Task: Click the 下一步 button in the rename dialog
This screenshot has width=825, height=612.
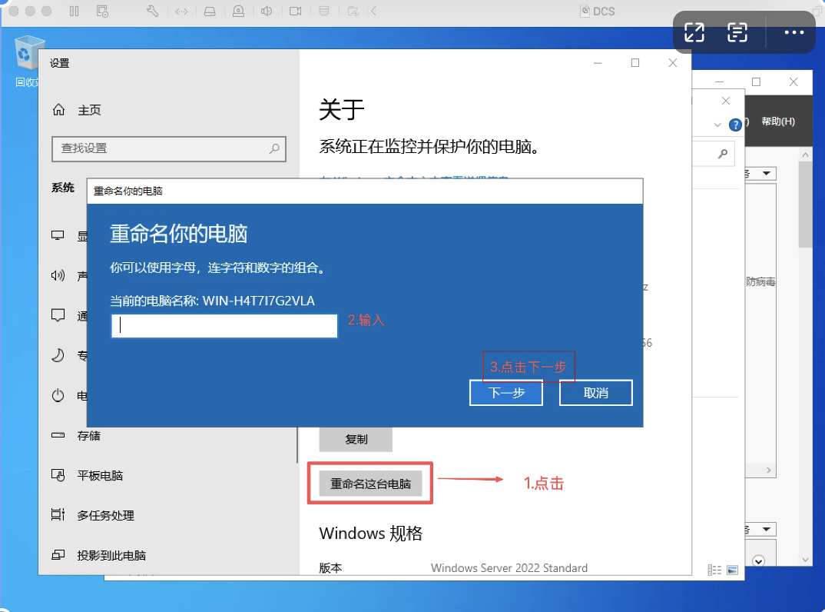Action: 506,393
